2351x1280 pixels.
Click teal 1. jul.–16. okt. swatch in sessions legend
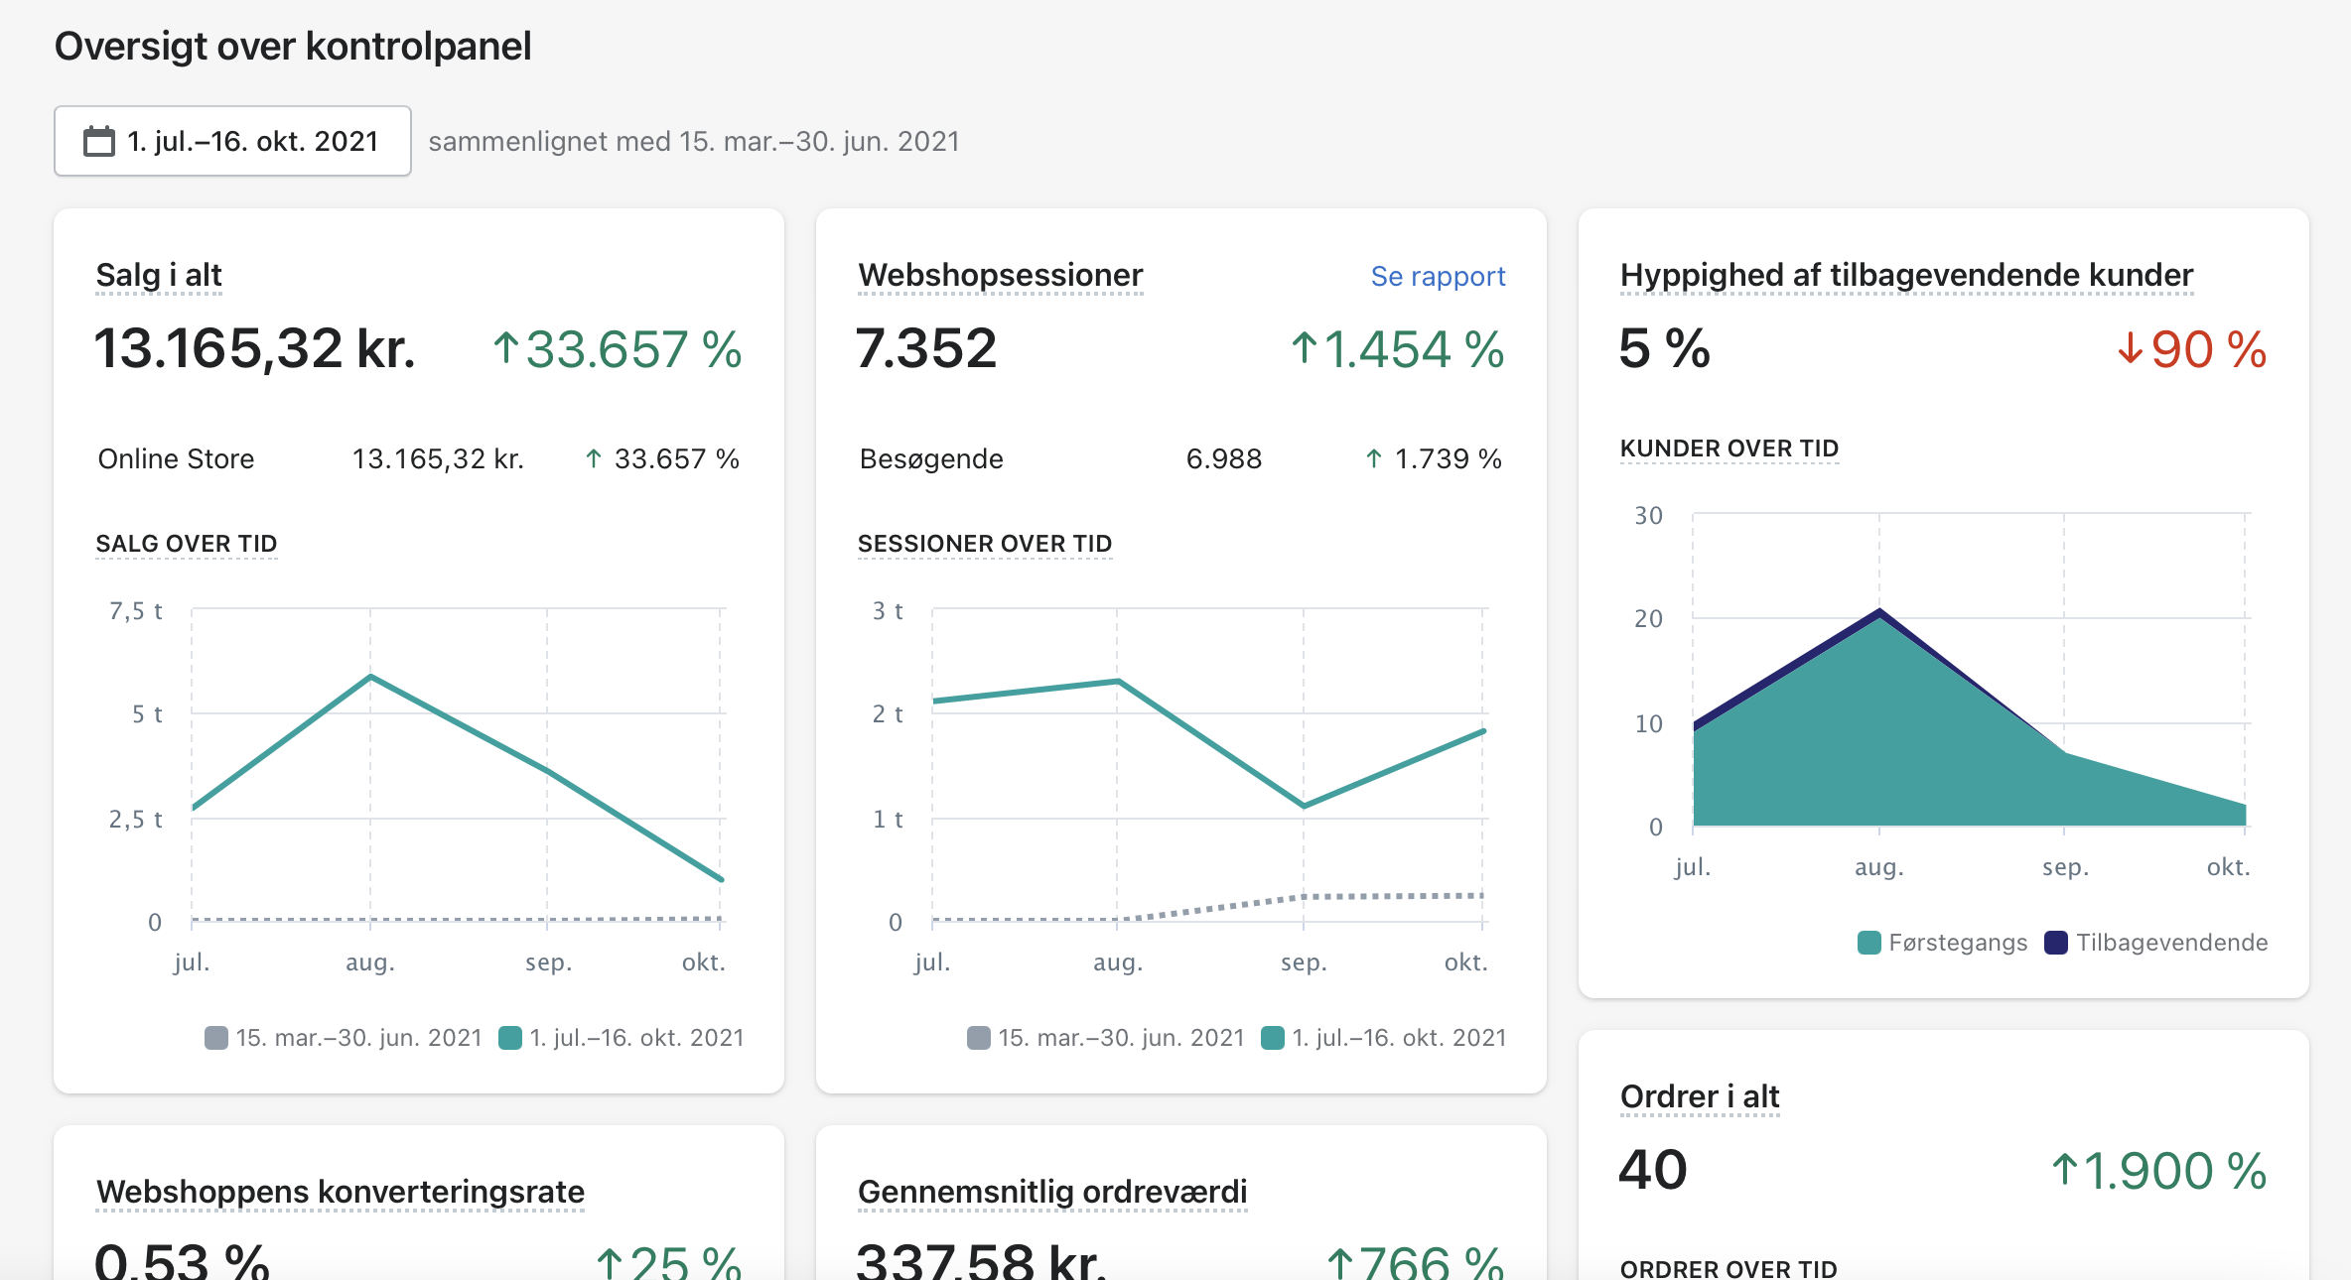(x=1272, y=1038)
